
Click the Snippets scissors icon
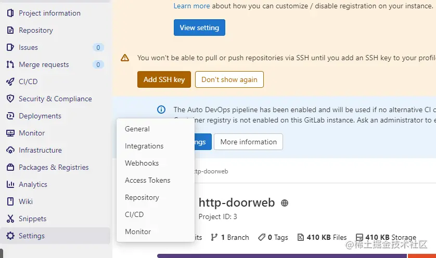(10, 219)
